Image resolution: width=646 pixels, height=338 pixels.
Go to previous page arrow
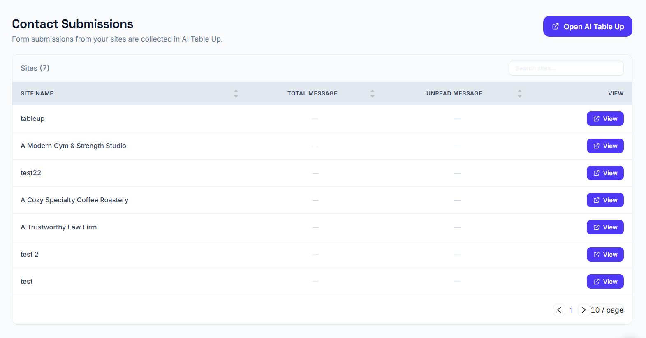pyautogui.click(x=559, y=310)
